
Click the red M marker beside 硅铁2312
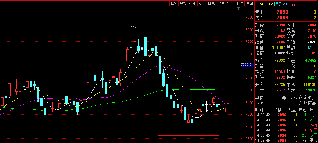pyautogui.click(x=293, y=5)
